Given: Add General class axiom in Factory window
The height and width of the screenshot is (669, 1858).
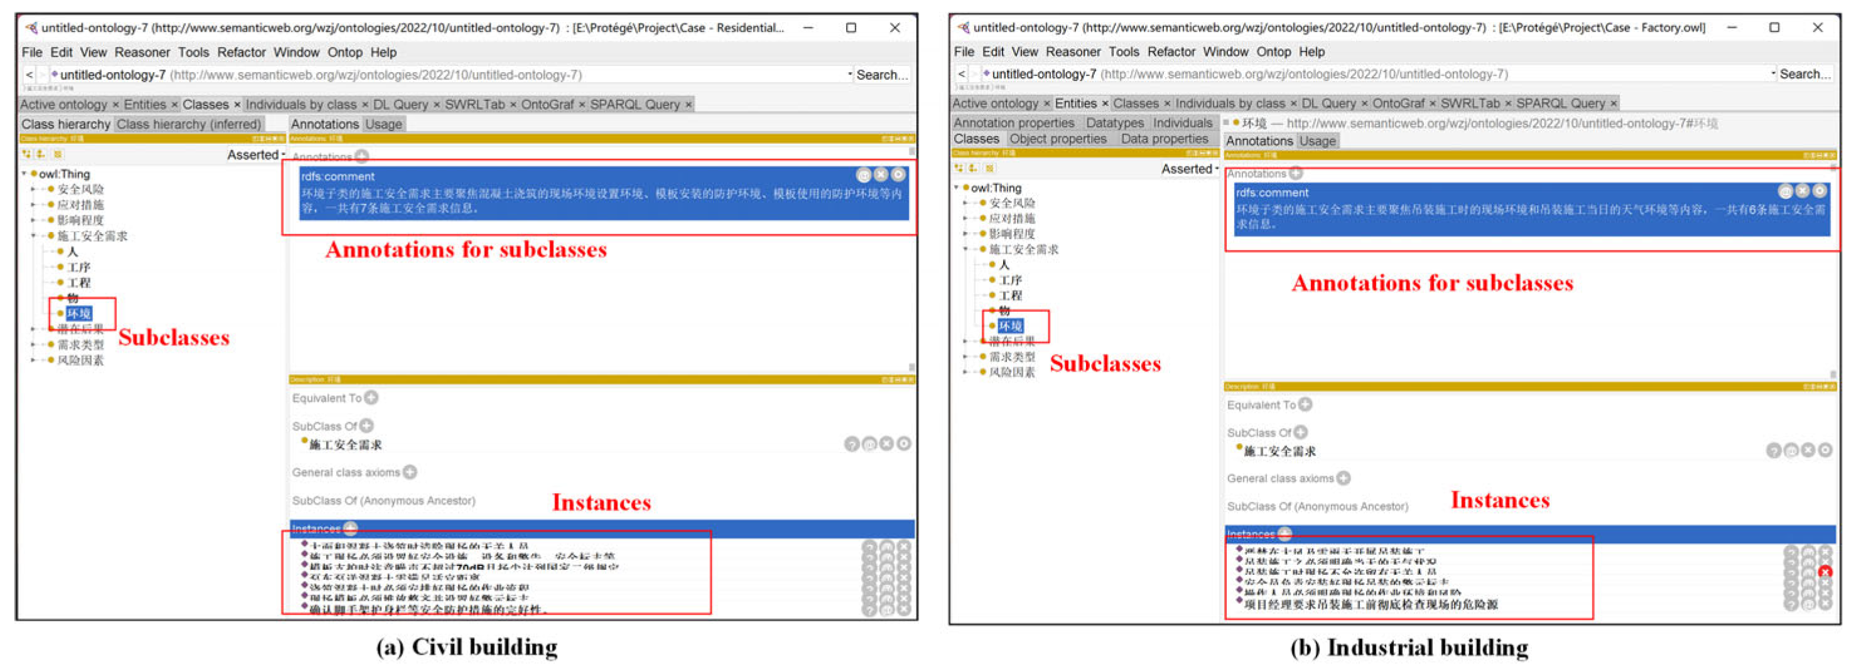Looking at the screenshot, I should point(1344,478).
